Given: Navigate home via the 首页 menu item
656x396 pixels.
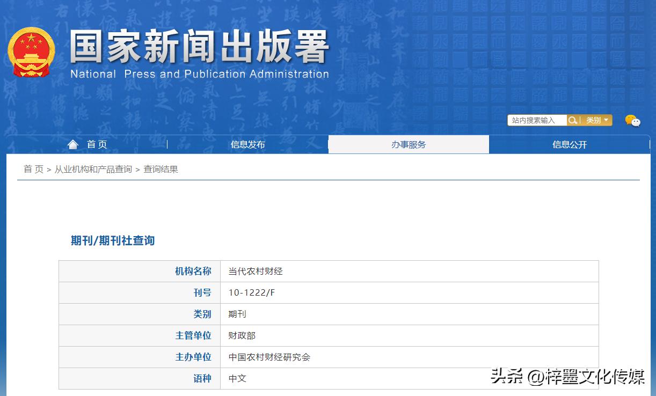Looking at the screenshot, I should [x=97, y=144].
